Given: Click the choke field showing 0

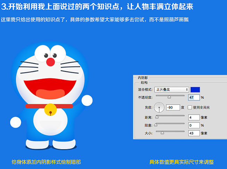Looking at the screenshot, I should pos(194,125).
